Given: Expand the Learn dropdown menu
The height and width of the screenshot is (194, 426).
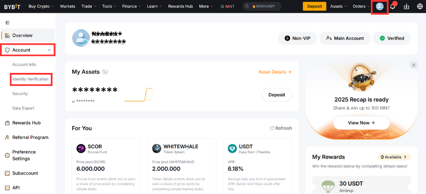Looking at the screenshot, I should (154, 6).
